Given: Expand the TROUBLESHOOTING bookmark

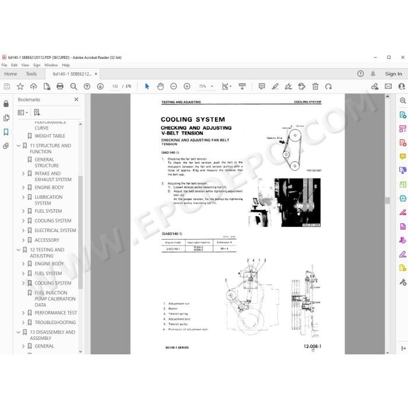Looking at the screenshot, I should [23, 323].
